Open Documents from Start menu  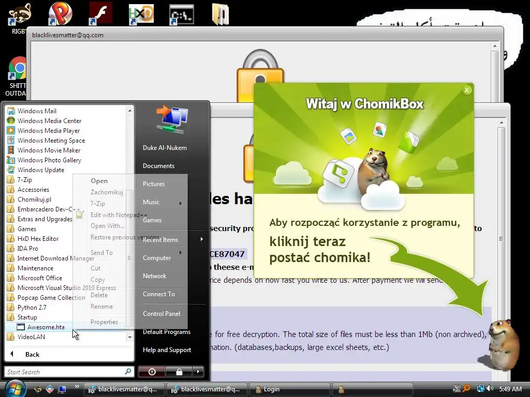tap(158, 166)
